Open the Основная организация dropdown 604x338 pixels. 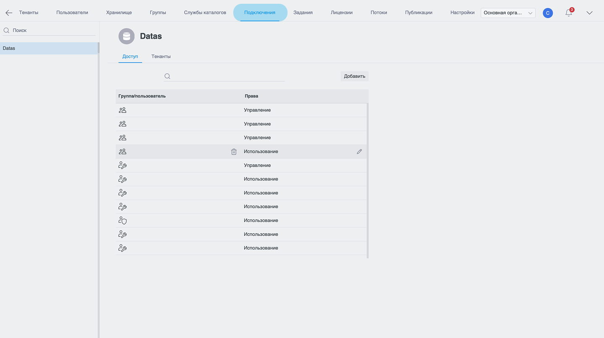tap(508, 13)
